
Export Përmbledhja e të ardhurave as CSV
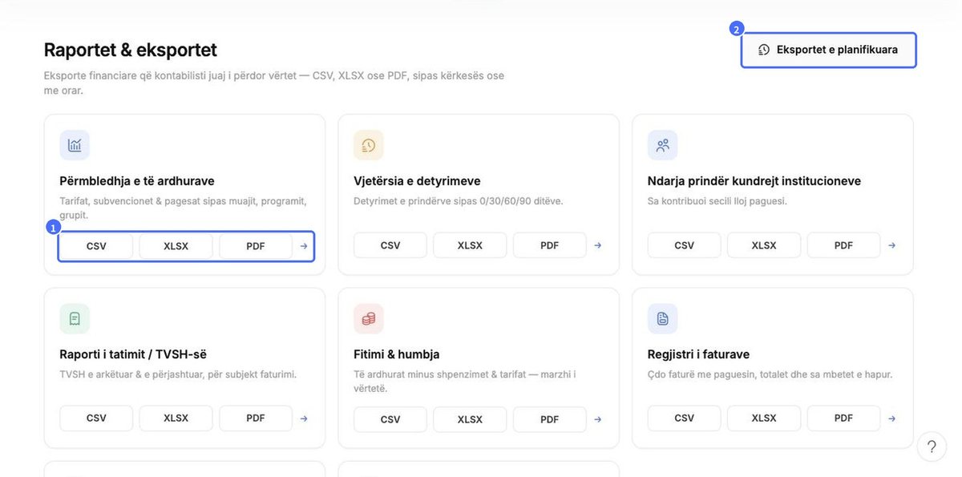tap(96, 246)
